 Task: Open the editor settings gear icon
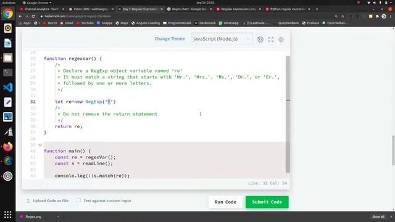[x=281, y=39]
